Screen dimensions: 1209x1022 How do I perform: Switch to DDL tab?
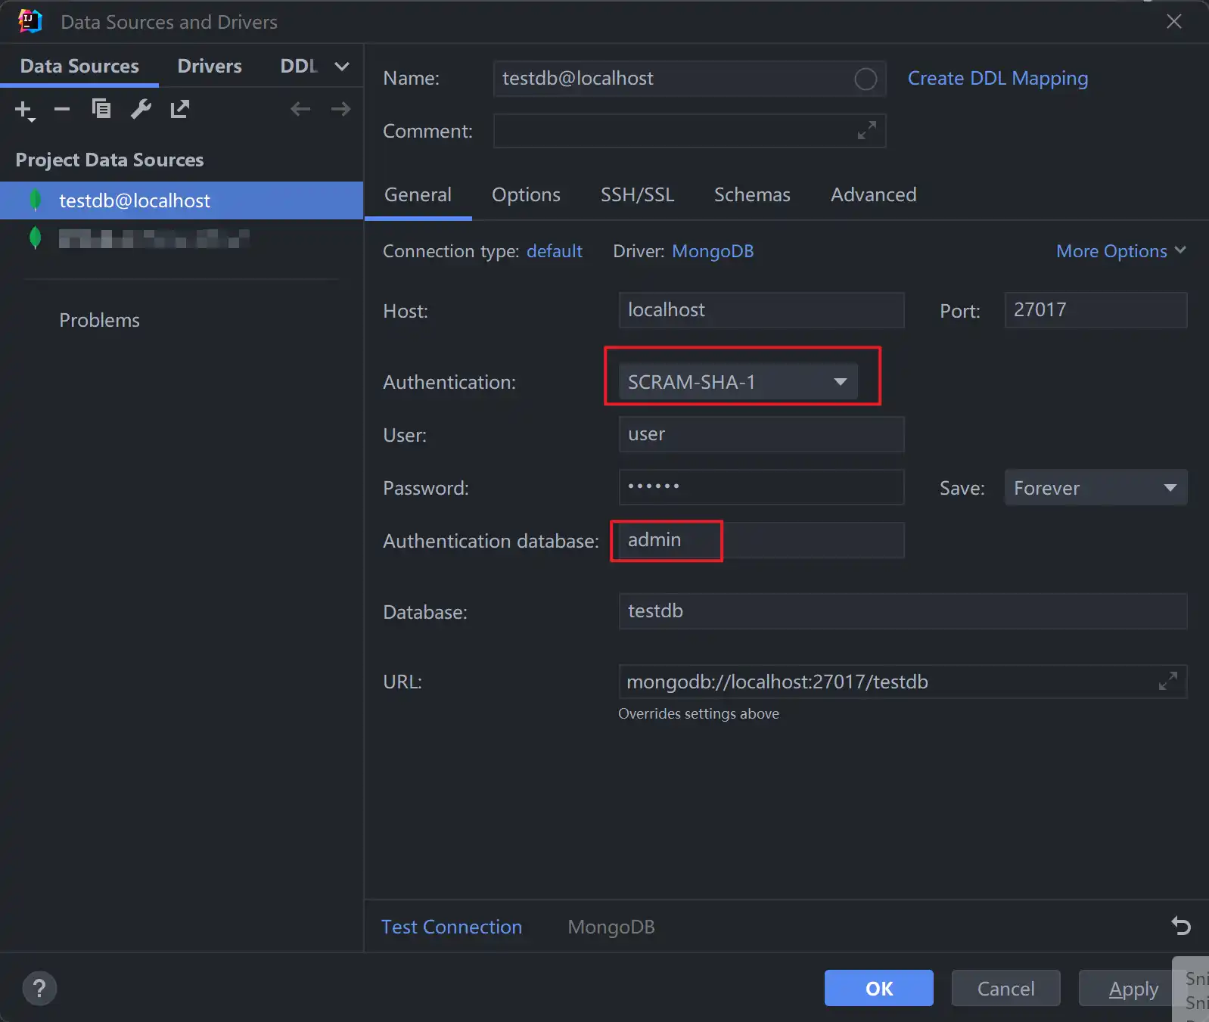point(299,67)
